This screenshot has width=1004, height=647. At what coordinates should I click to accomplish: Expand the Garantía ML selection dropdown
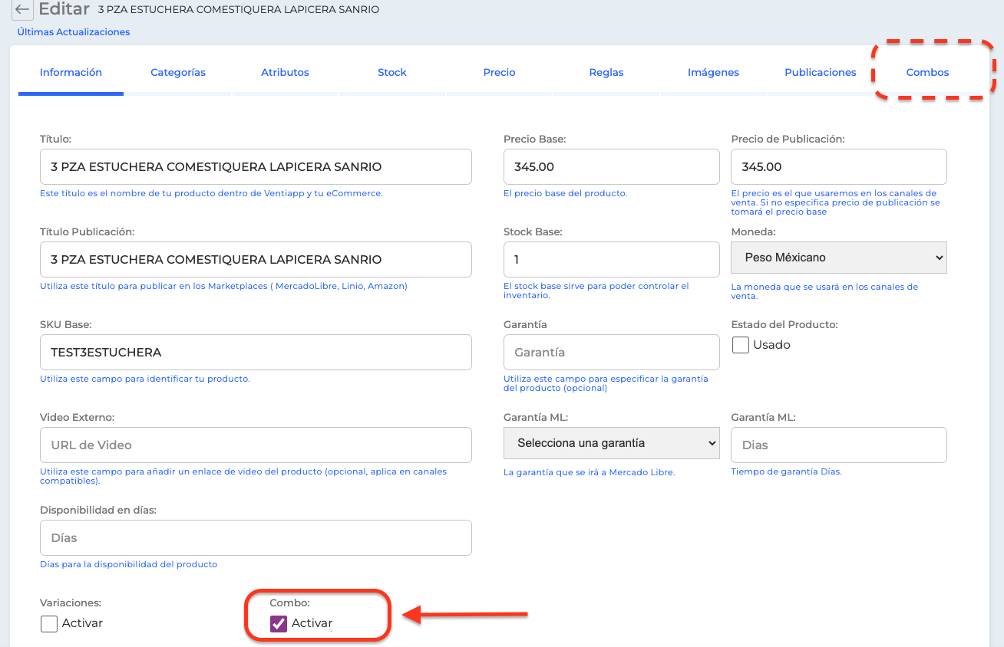click(612, 443)
